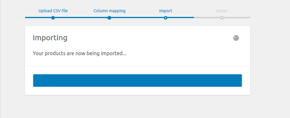
Task: Click step line between Column mapping and Import dots
Action: [137, 18]
